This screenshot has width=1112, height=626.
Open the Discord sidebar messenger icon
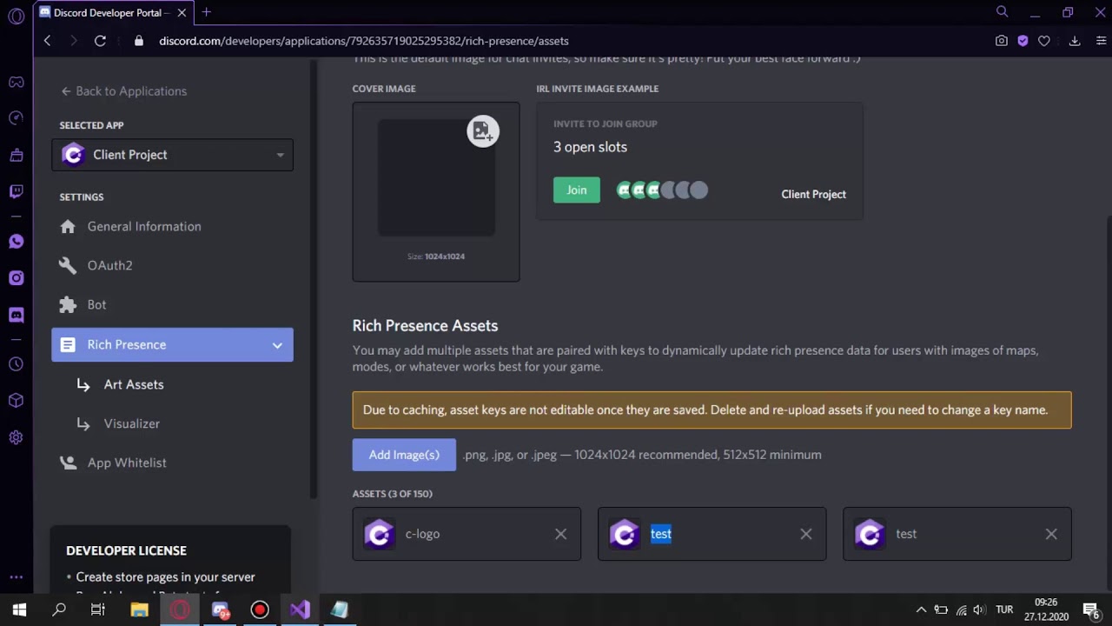(x=16, y=315)
